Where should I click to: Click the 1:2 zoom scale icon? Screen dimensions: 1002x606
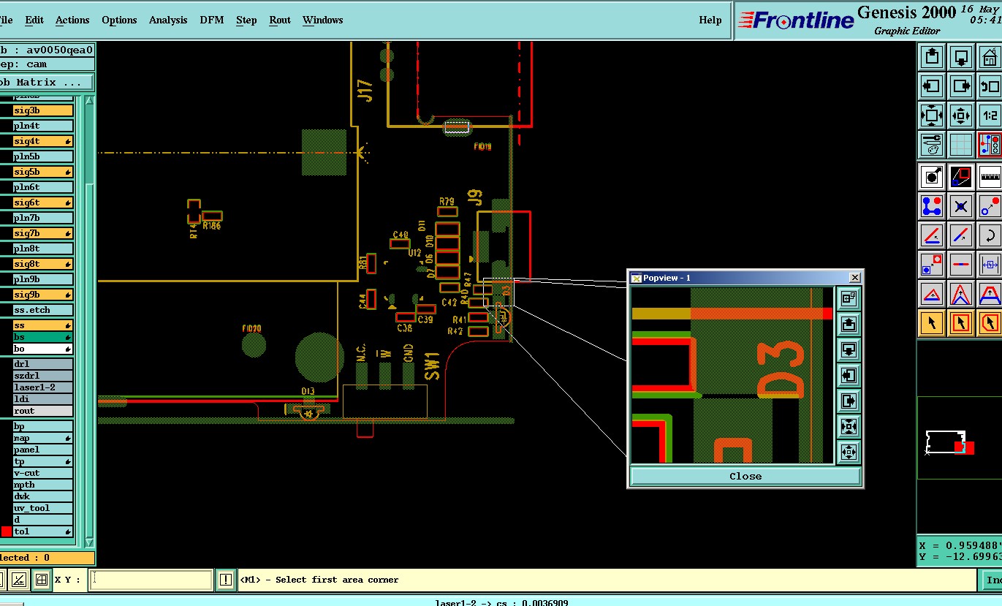[990, 115]
